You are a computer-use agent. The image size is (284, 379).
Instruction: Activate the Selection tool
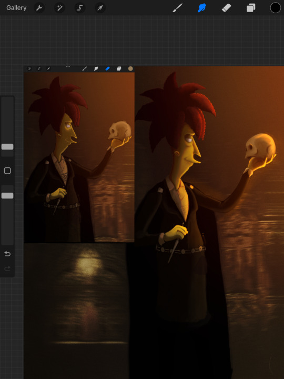pyautogui.click(x=80, y=8)
